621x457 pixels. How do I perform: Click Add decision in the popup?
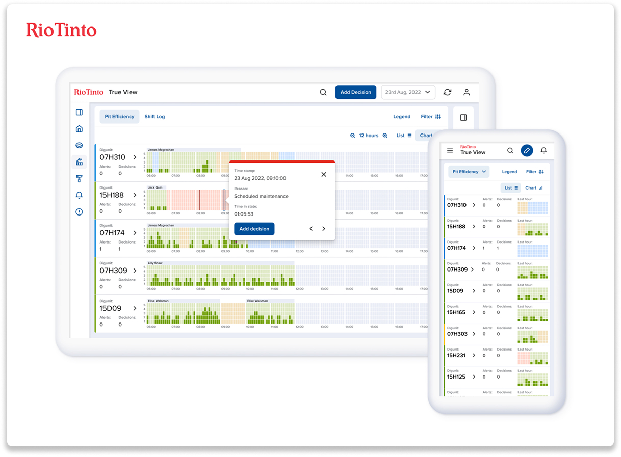[254, 229]
